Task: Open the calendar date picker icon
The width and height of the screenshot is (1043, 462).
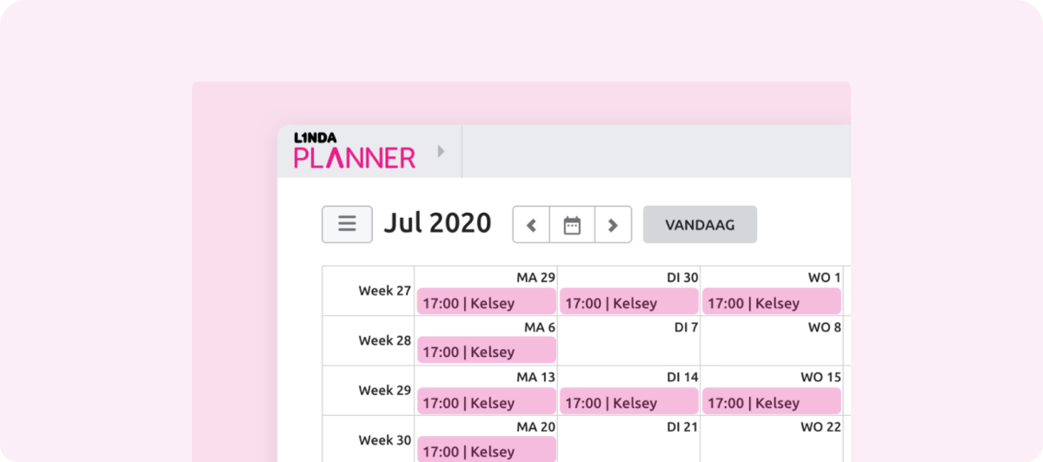Action: pos(572,225)
